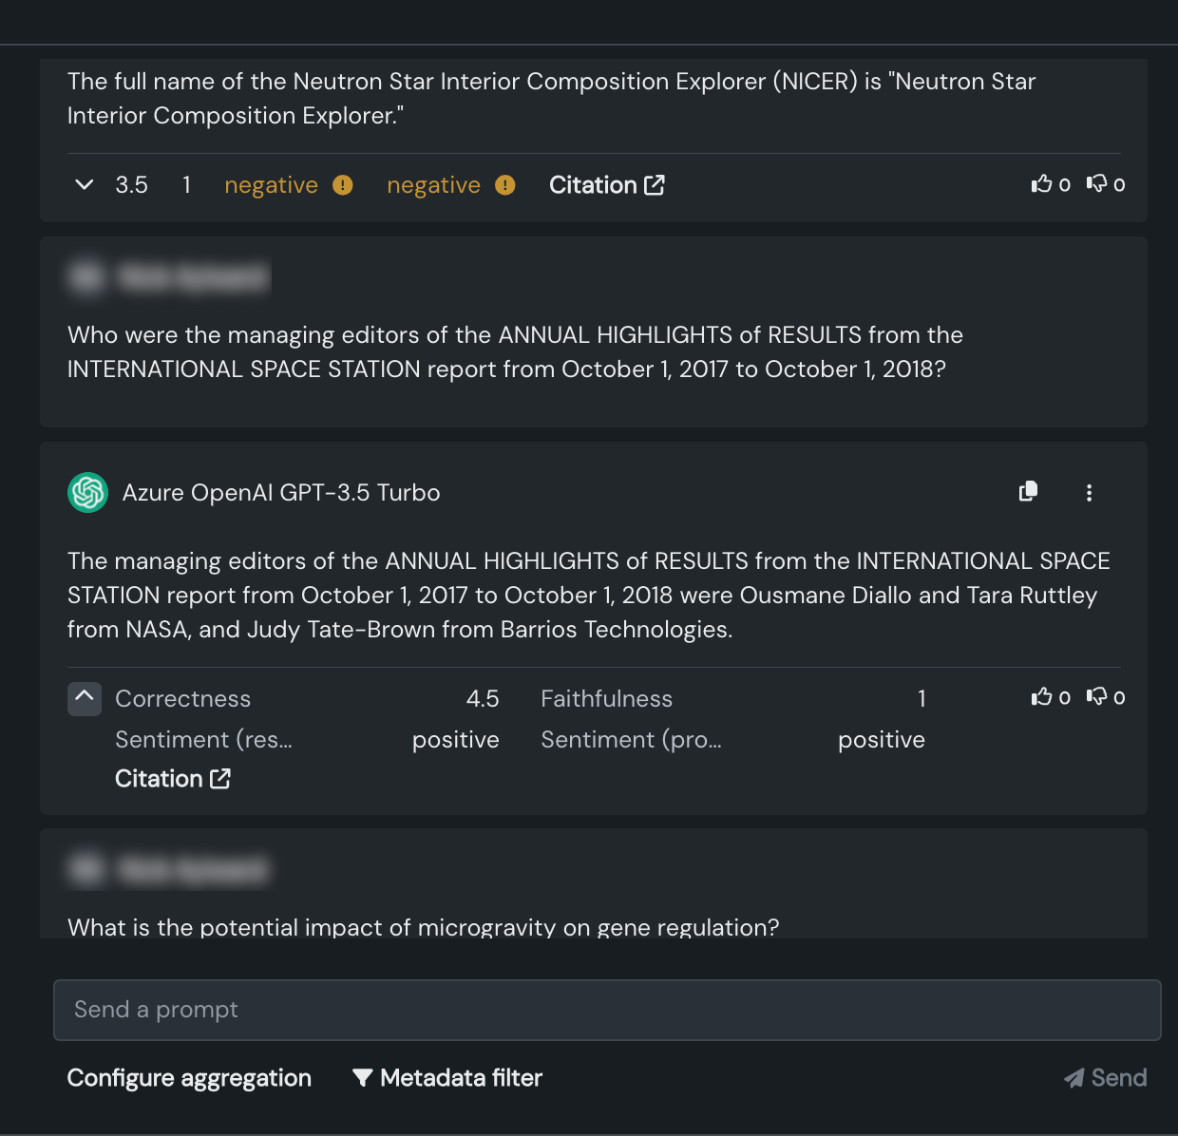The width and height of the screenshot is (1178, 1136).
Task: Thumbs down the managing editors answer
Action: (x=1097, y=697)
